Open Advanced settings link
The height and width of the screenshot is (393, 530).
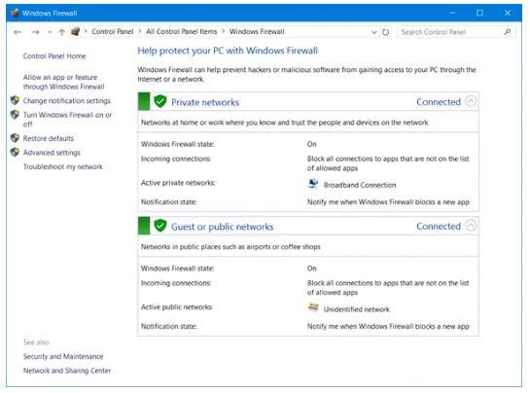click(52, 153)
